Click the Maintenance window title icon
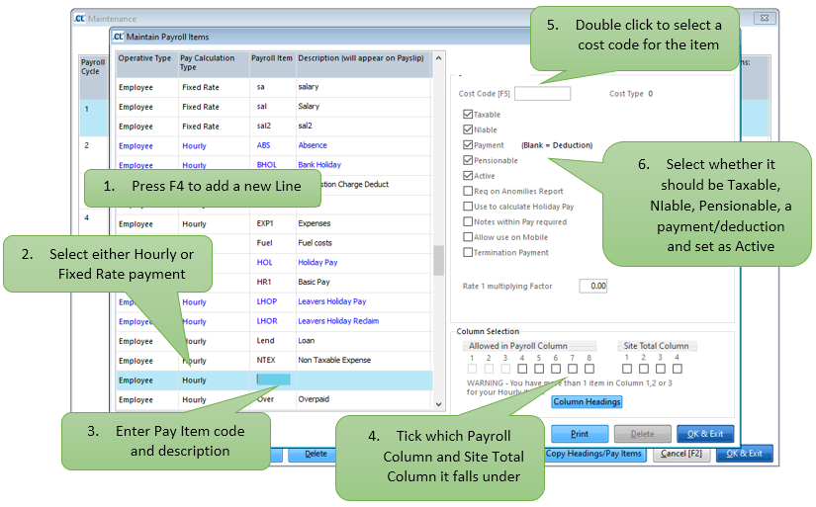816x507 pixels. 80,18
